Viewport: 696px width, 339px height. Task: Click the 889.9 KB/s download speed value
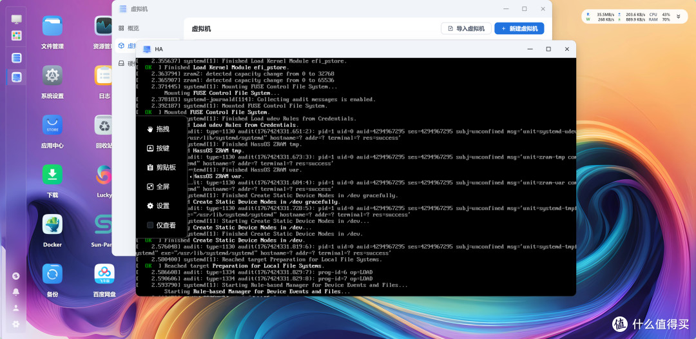pyautogui.click(x=635, y=19)
